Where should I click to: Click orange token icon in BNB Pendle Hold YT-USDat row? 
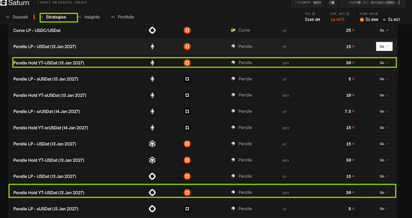[x=187, y=160]
